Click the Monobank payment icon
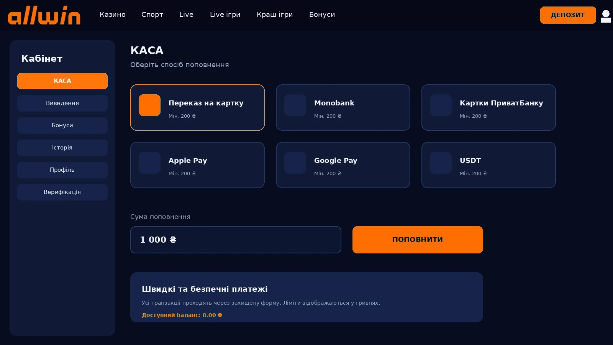This screenshot has width=613, height=345. [x=295, y=105]
